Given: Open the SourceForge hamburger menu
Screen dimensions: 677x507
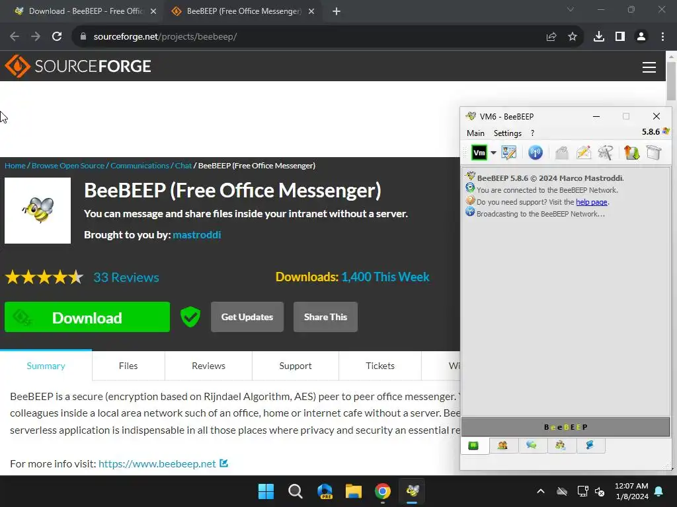Looking at the screenshot, I should (x=649, y=67).
